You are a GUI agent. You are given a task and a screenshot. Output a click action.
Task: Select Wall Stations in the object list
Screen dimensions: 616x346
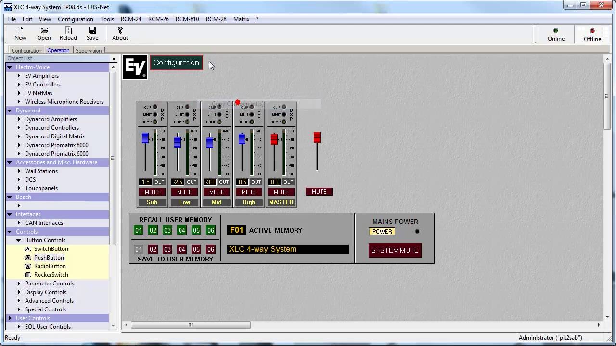click(x=41, y=171)
